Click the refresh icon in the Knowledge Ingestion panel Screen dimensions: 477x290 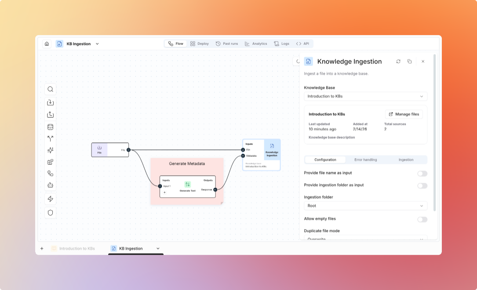398,62
